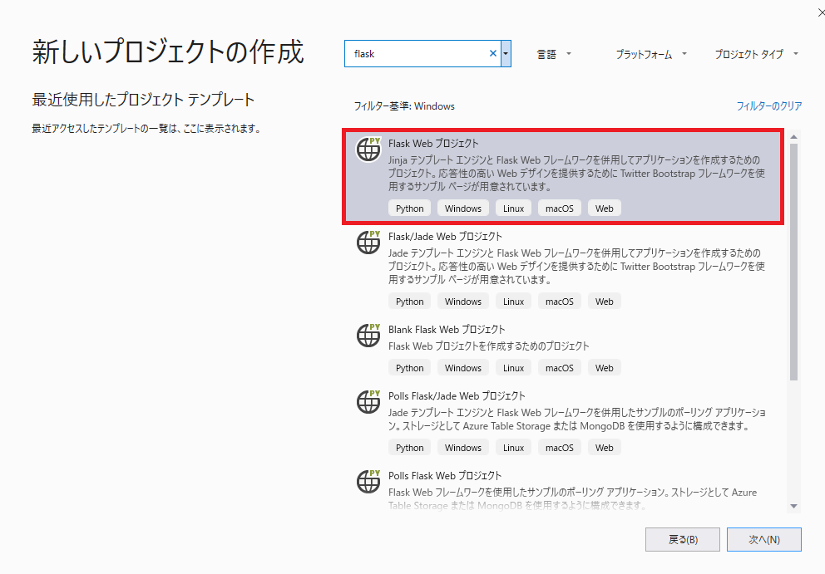Click the 戻る(B) button
Viewport: 825px width, 574px height.
click(683, 540)
